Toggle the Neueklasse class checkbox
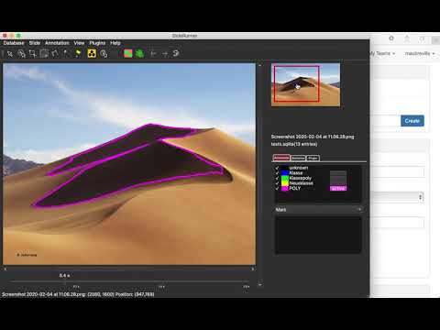Viewport: 440px width, 330px height. click(277, 183)
